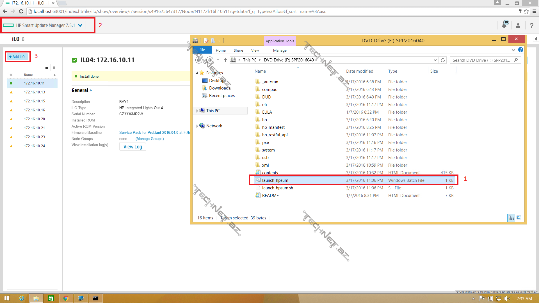
Task: Click the launch_hpsum Windows Batch File
Action: coord(275,180)
